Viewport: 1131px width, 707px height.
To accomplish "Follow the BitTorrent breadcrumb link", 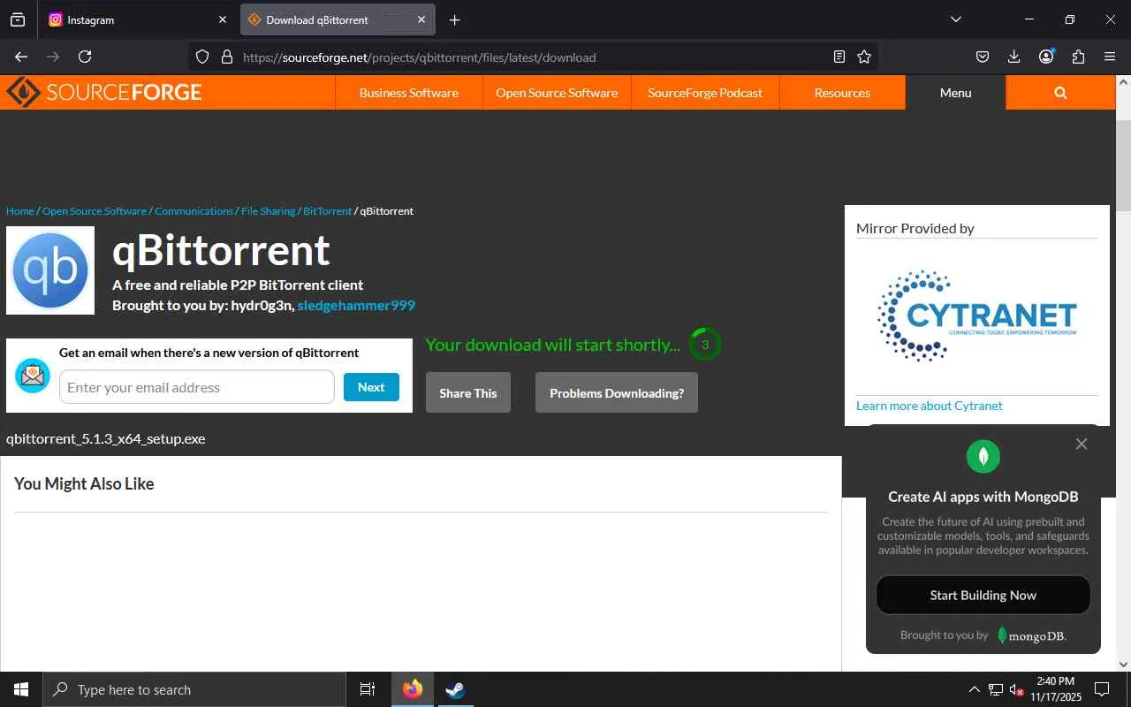I will point(328,211).
